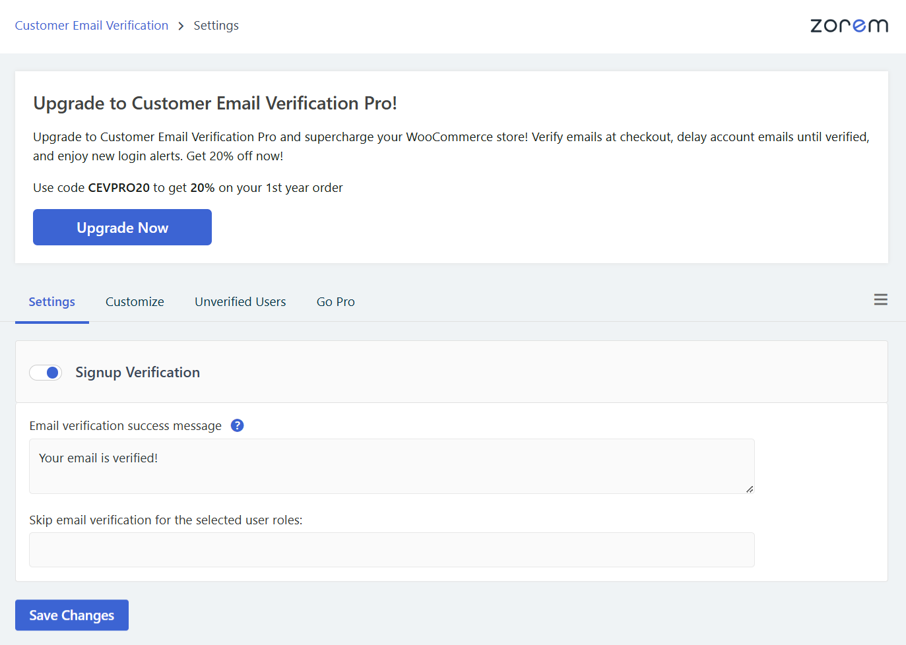
Task: Click the textarea resize handle corner
Action: [x=750, y=489]
